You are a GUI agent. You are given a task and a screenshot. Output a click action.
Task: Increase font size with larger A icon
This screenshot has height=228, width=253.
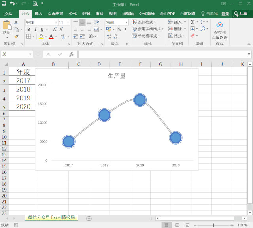pyautogui.click(x=55, y=29)
